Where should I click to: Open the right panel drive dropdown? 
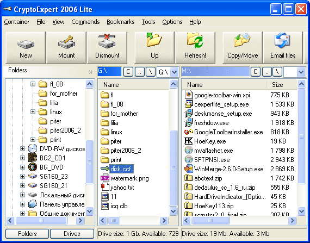pos(301,72)
